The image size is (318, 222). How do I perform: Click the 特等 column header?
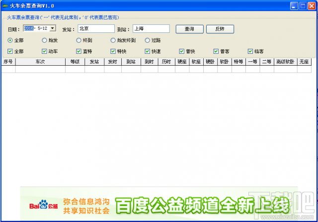pos(238,62)
